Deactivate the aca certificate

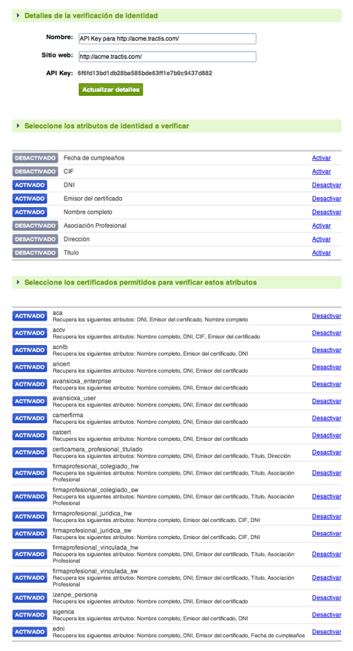pyautogui.click(x=326, y=316)
